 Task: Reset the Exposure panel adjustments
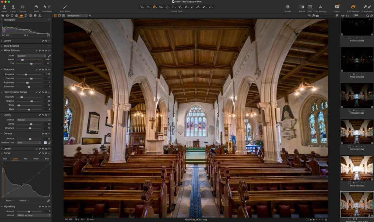point(43,69)
